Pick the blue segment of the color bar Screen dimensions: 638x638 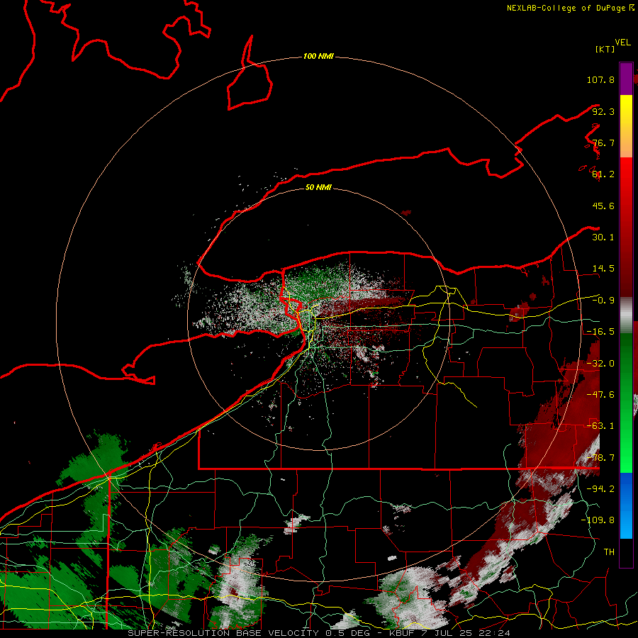click(x=626, y=505)
